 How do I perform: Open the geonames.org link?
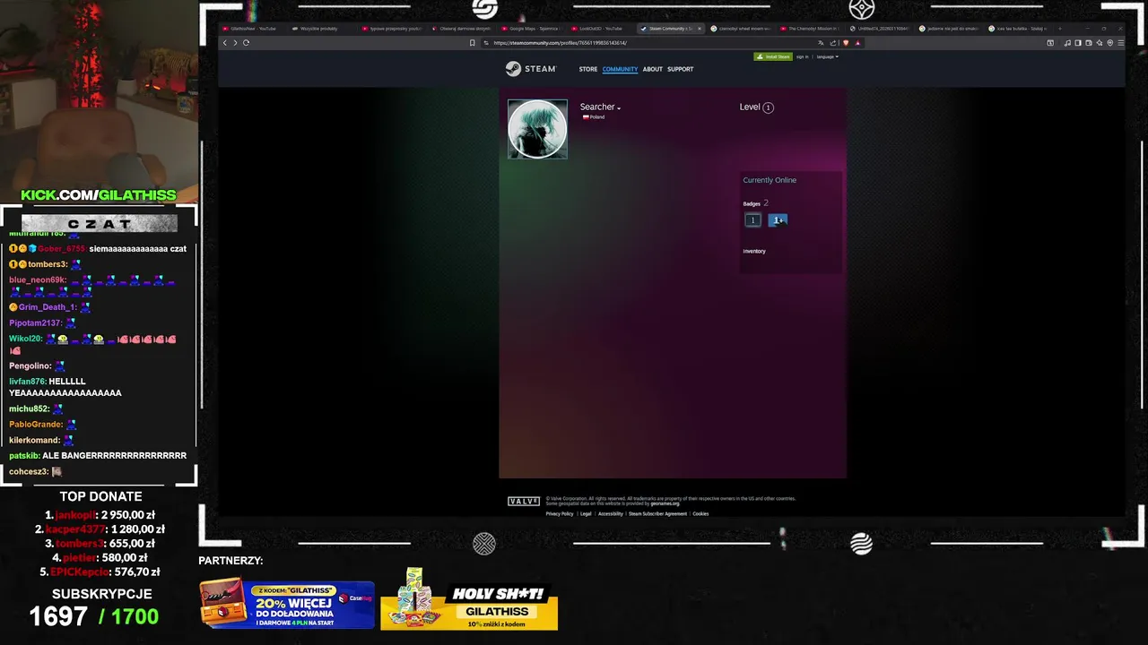point(665,503)
